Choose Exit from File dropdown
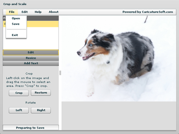 point(15,35)
